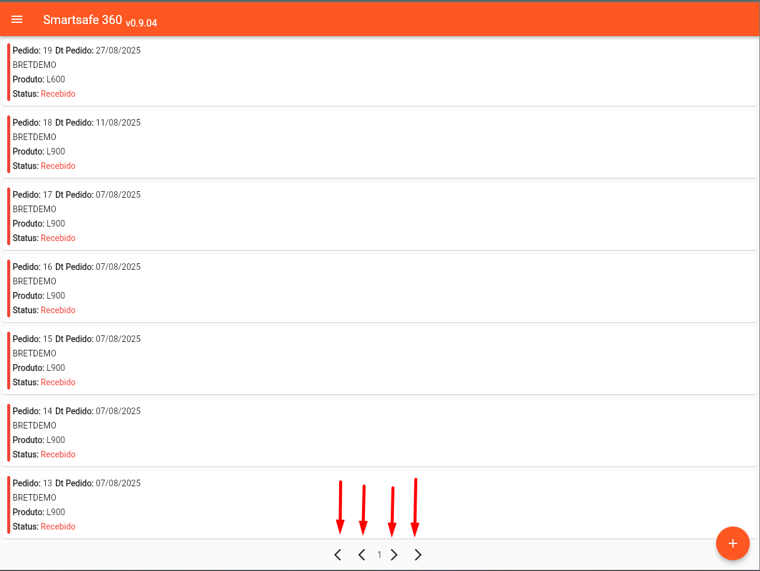Go to next page of orders
Screen dimensions: 760x571
point(394,555)
